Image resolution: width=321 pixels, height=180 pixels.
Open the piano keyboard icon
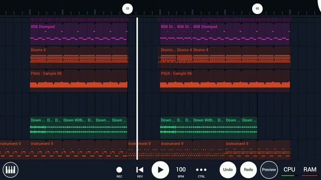pos(11,170)
